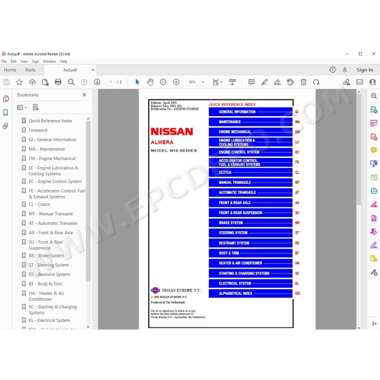Click the STEERING SYSTEM index link

click(x=251, y=233)
